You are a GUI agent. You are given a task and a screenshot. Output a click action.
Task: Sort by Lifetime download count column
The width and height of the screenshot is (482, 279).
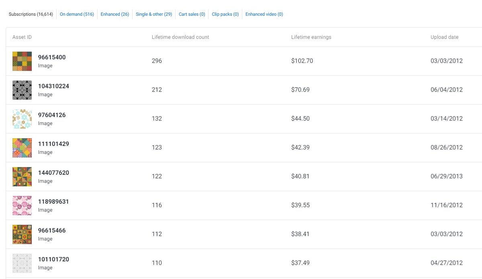pyautogui.click(x=180, y=37)
